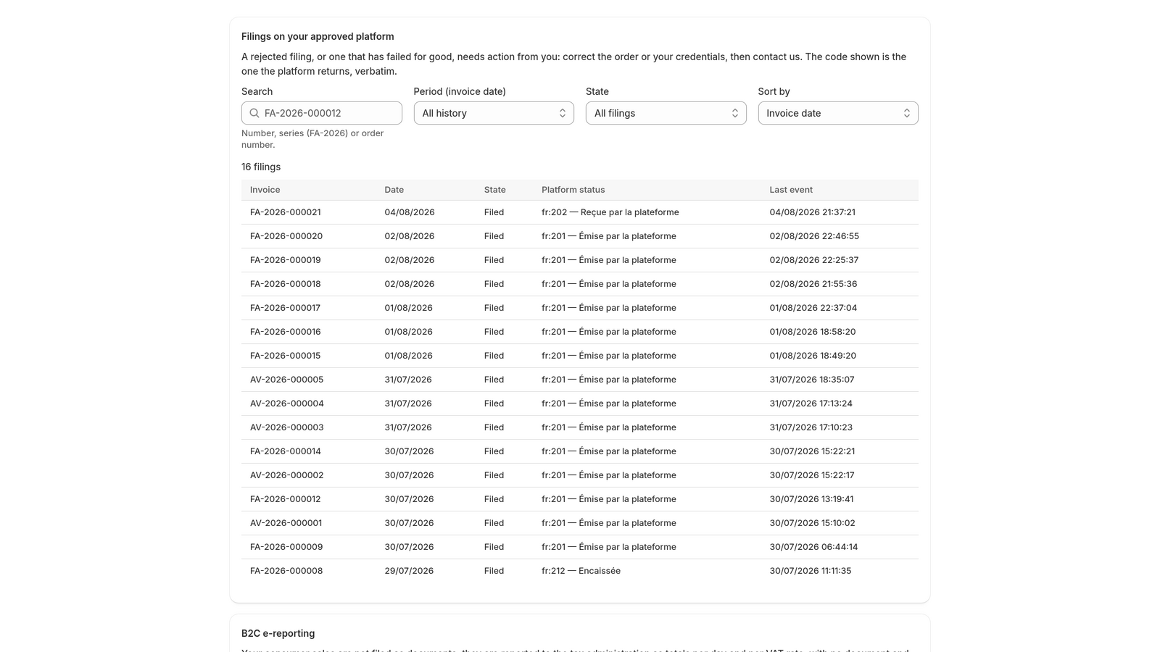Click the Filed state in row FA-2026-000009

coord(494,547)
